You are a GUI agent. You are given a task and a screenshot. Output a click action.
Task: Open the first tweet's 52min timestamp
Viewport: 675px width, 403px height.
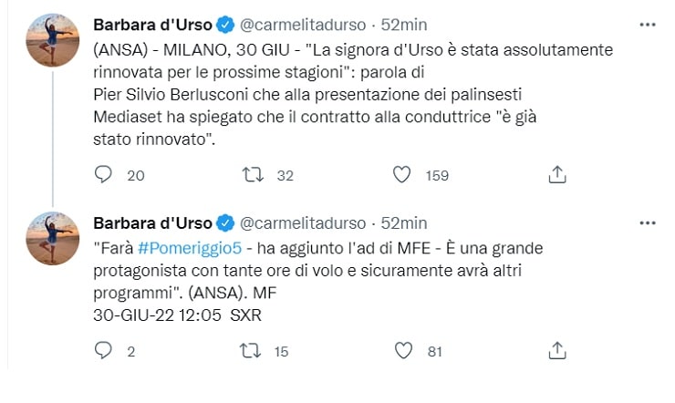pos(403,25)
